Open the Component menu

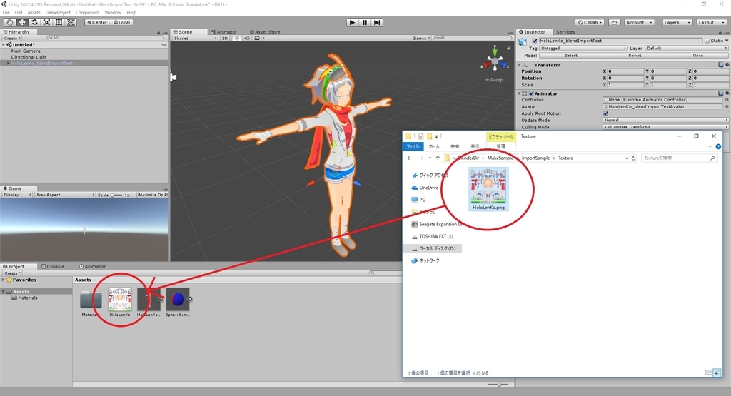pyautogui.click(x=87, y=13)
